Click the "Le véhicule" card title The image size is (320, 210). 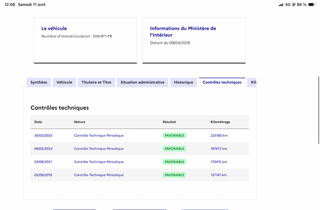point(54,28)
